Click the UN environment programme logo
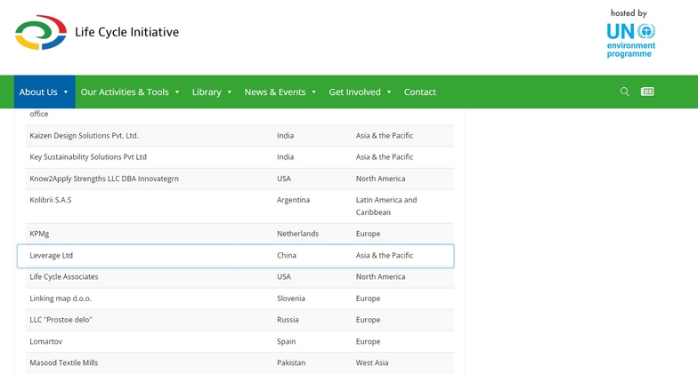The height and width of the screenshot is (374, 698). [x=630, y=36]
